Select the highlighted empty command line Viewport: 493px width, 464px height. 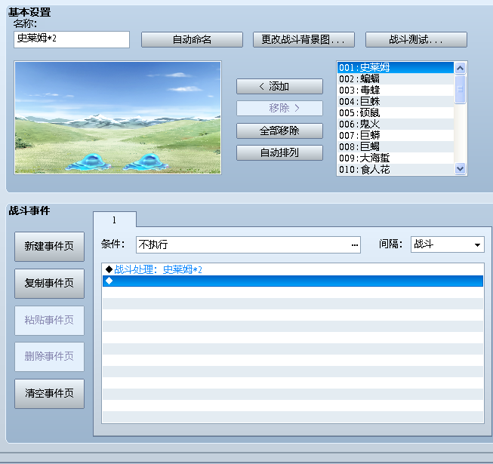click(x=293, y=281)
